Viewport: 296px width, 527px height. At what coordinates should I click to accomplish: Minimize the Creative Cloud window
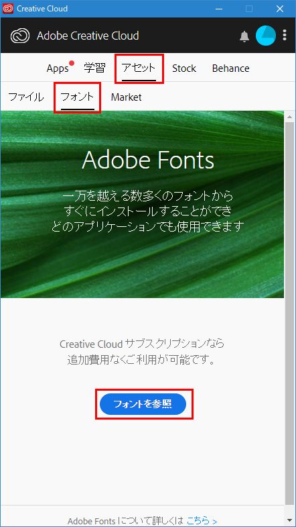219,9
